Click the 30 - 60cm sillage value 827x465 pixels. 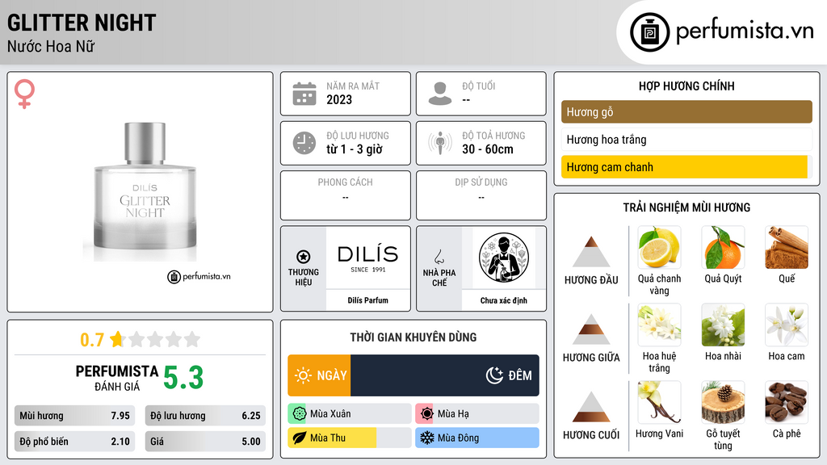coord(488,149)
